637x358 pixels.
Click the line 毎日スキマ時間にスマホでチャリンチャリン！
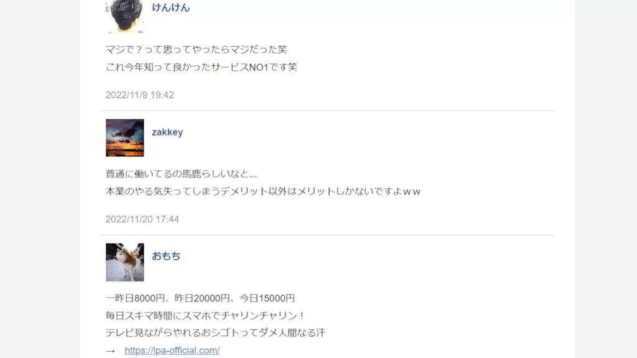pyautogui.click(x=205, y=315)
